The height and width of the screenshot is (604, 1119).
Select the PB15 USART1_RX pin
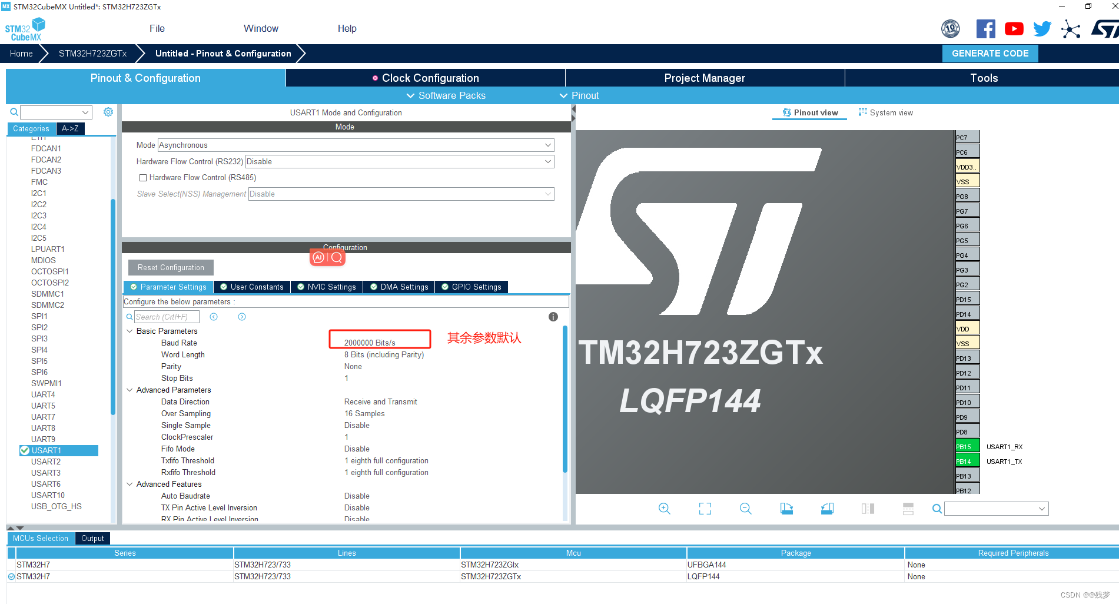pyautogui.click(x=967, y=447)
